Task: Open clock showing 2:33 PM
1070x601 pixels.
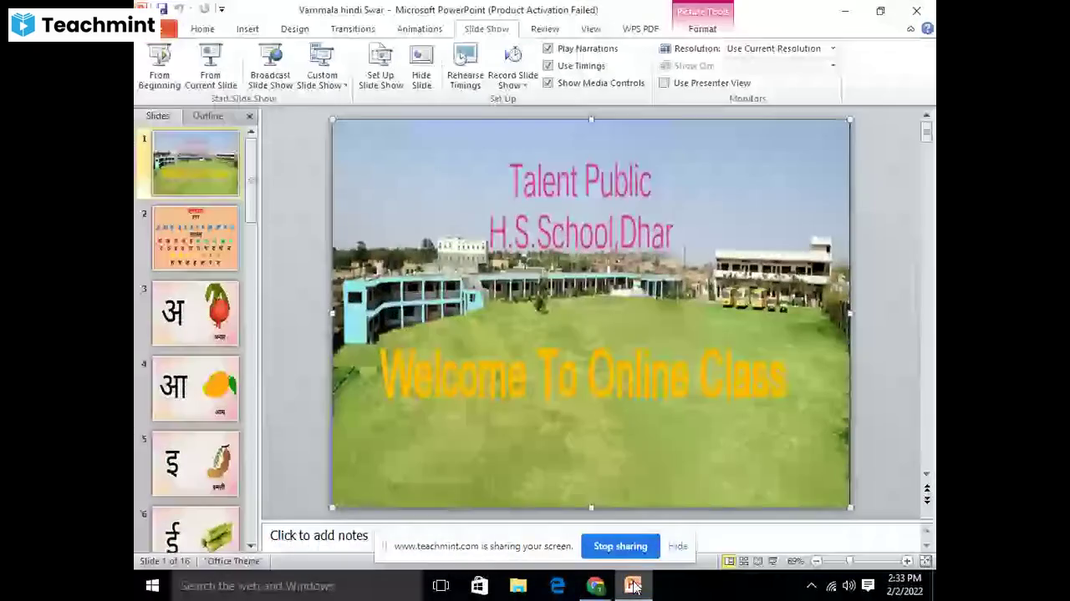Action: (x=904, y=585)
